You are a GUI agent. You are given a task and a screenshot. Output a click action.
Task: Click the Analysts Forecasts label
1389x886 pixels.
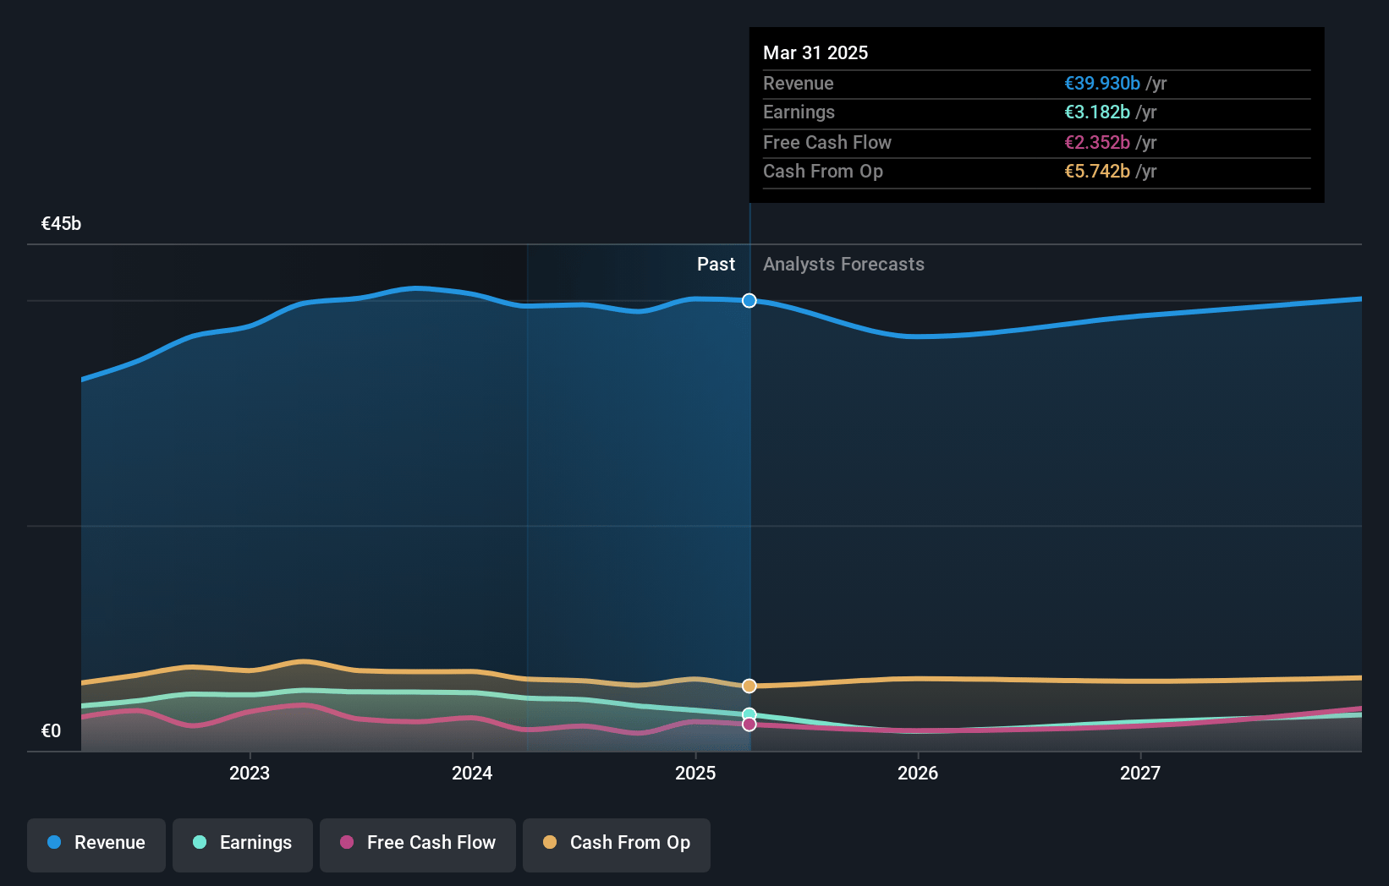click(843, 265)
